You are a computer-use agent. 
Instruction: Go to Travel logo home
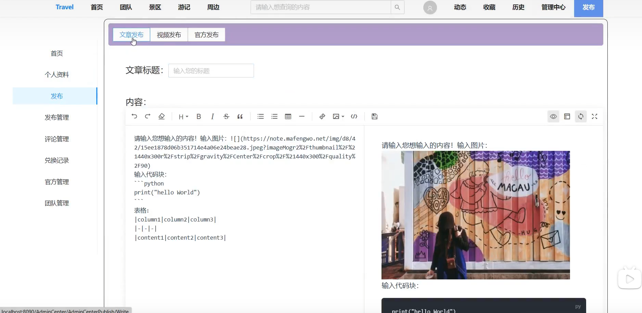click(64, 7)
